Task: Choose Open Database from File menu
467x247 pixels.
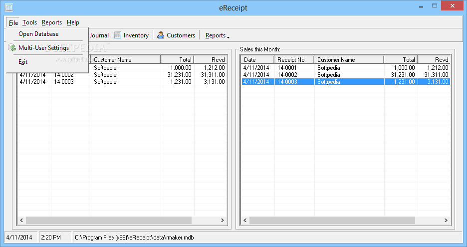Action: click(x=38, y=34)
